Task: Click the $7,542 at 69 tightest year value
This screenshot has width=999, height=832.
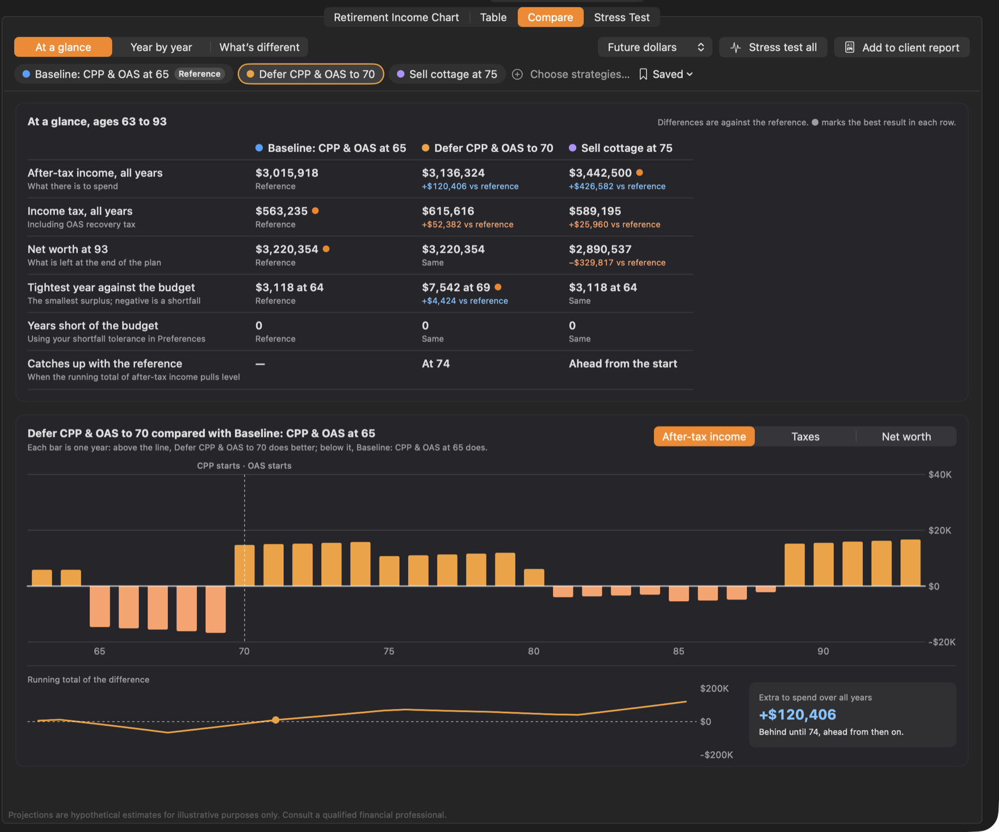Action: click(456, 287)
